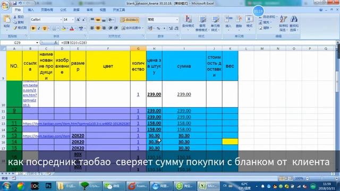This screenshot has width=340, height=191.
Task: Open Photoshop from the Windows taskbar
Action: [48, 186]
